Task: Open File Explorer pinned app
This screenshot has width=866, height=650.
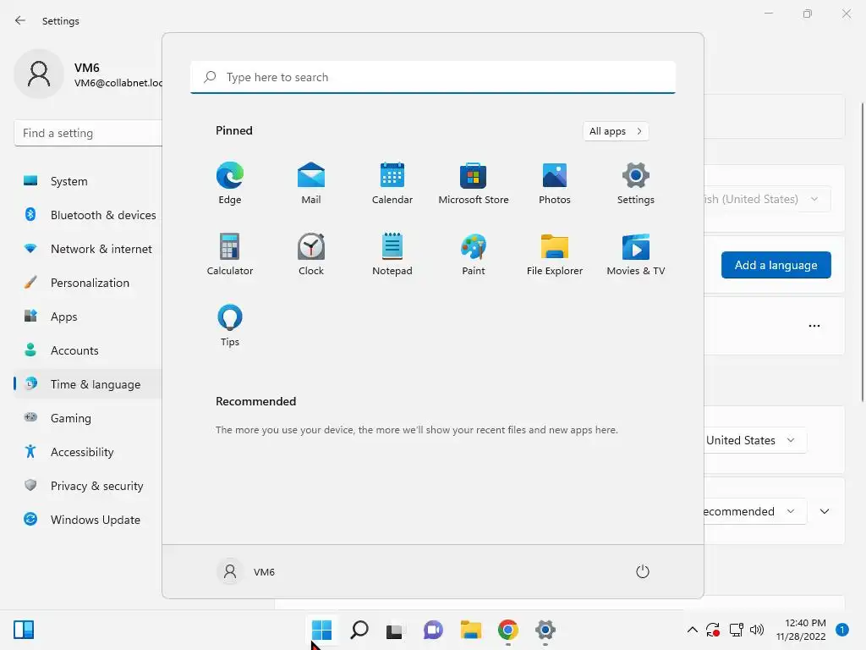Action: (x=555, y=254)
